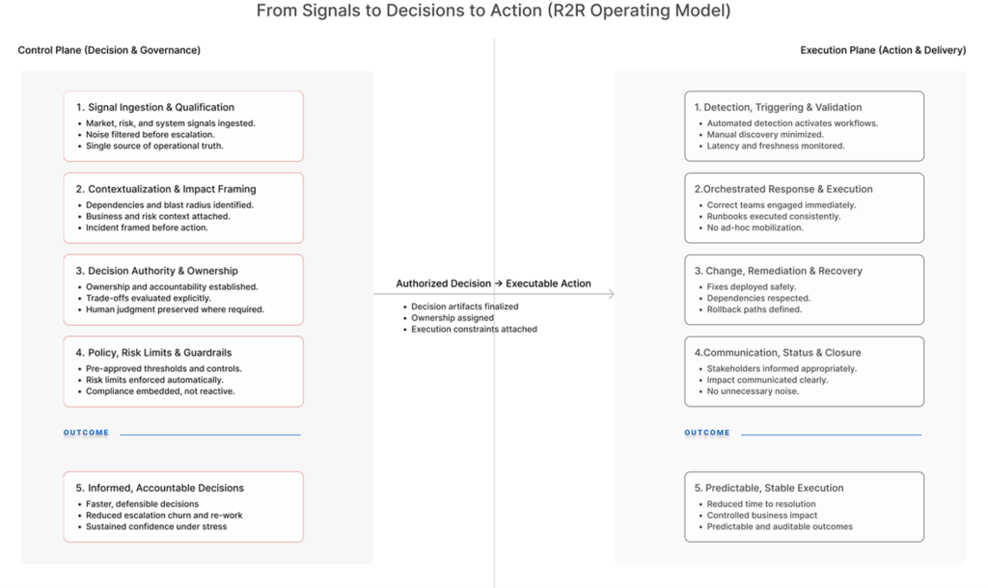
Task: Select the Decision Authority & Ownership card
Action: pos(183,290)
